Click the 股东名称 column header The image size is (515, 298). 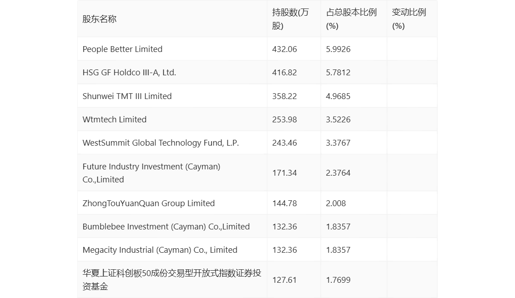pos(100,19)
